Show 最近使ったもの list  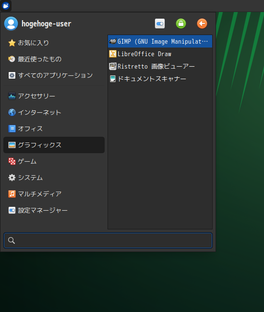pyautogui.click(x=54, y=59)
